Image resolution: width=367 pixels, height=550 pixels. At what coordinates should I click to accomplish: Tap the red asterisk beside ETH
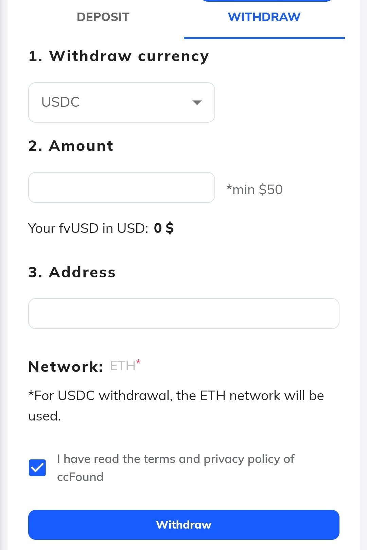[x=138, y=362]
